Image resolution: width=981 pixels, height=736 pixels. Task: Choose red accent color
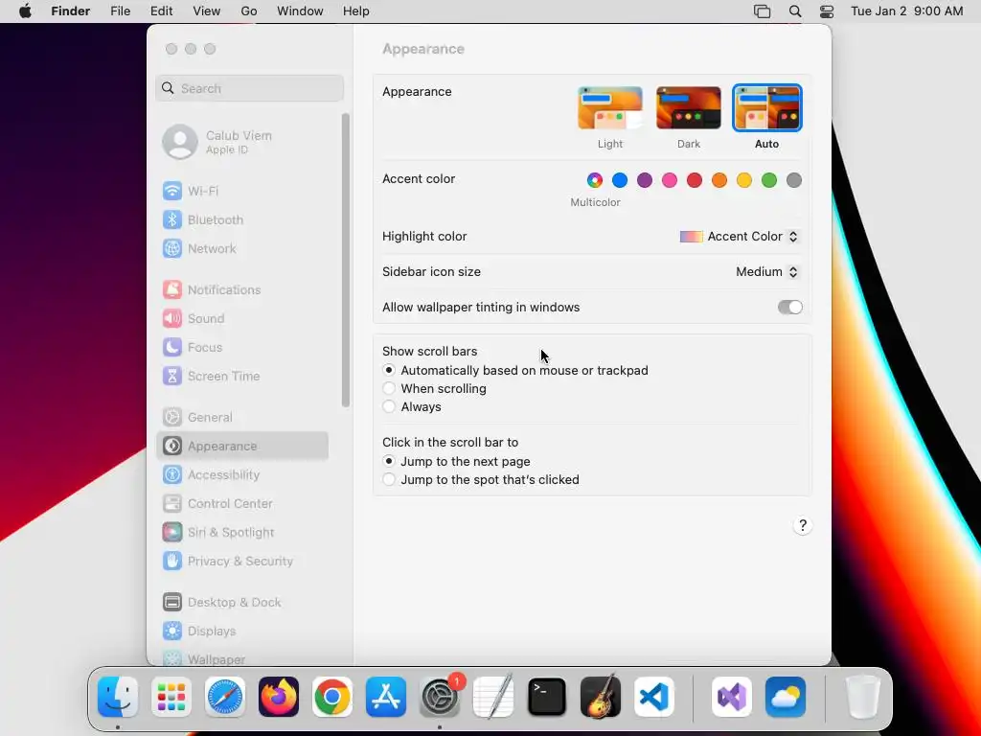pyautogui.click(x=695, y=180)
